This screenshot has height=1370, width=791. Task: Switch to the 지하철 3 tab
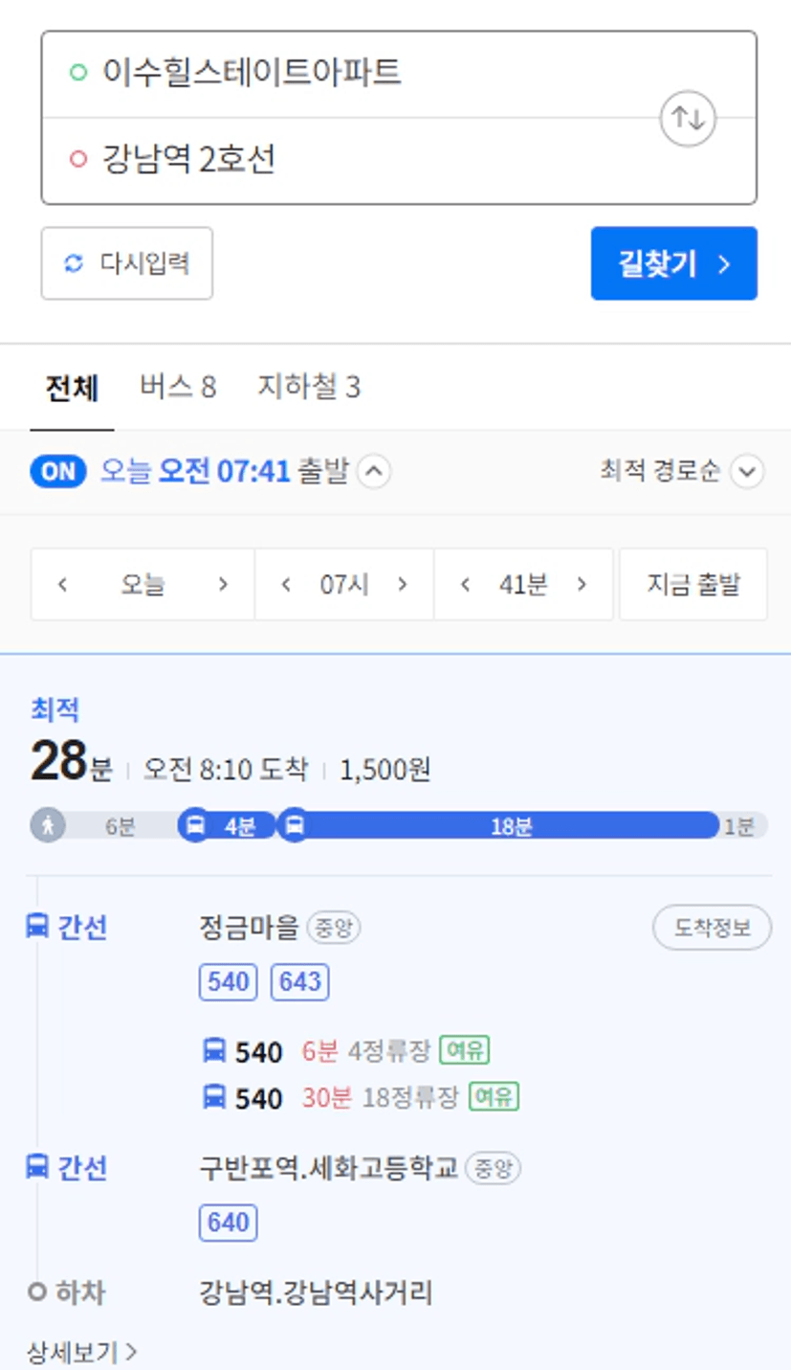308,388
